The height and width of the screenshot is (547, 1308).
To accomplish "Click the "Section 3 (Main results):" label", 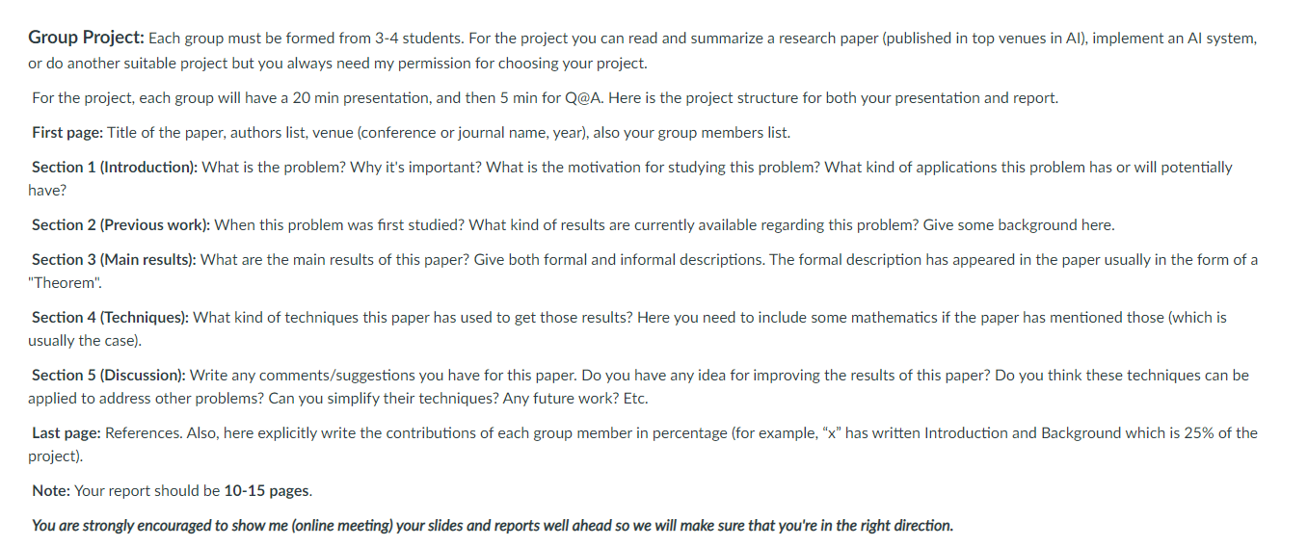I will coord(114,260).
